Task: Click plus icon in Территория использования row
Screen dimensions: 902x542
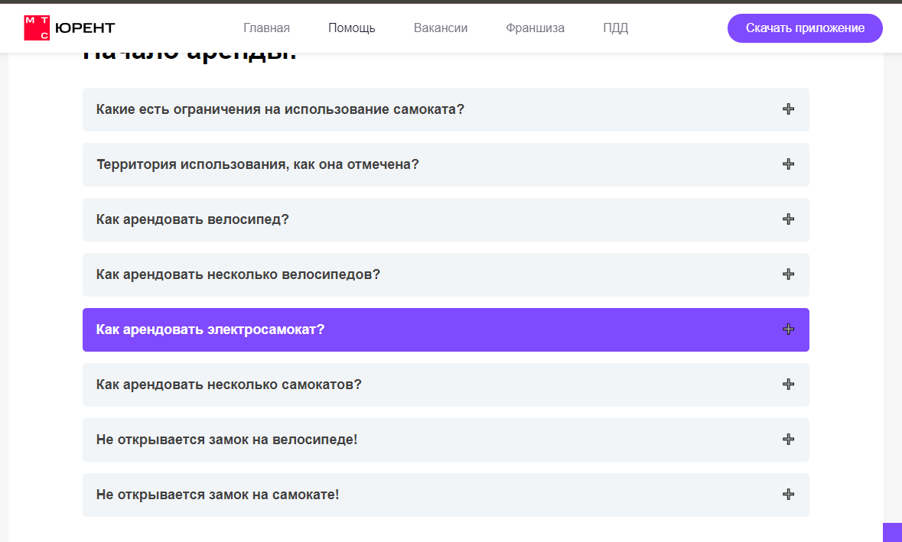Action: click(788, 164)
